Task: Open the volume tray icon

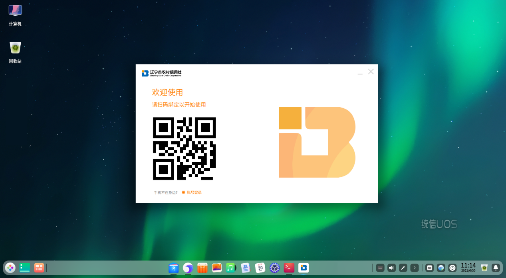Action: point(391,268)
